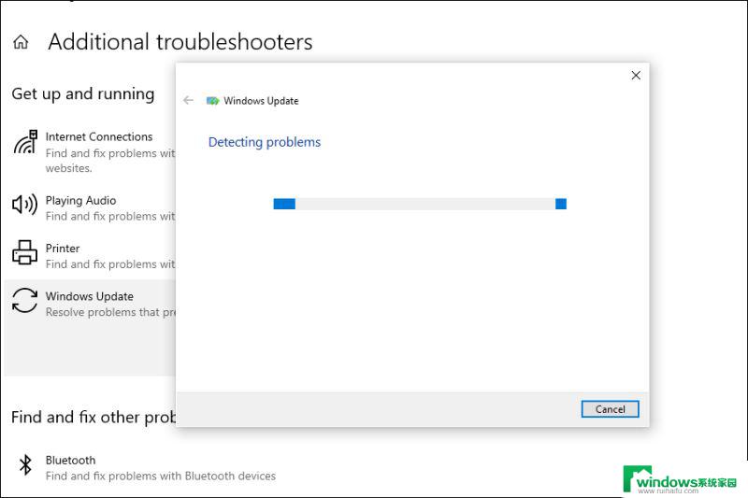Go to Settings home via house icon
748x498 pixels.
[21, 42]
